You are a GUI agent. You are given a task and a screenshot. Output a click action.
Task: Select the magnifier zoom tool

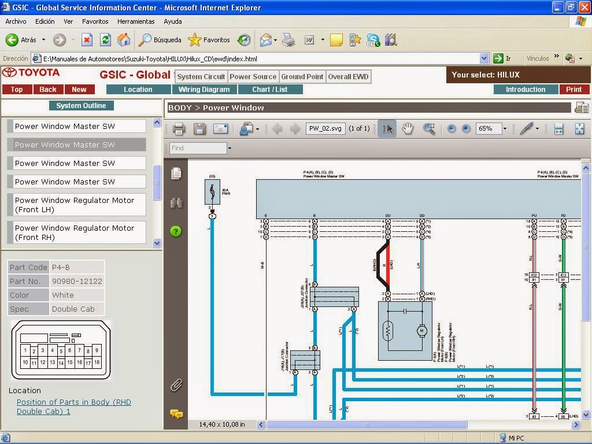[x=428, y=129]
